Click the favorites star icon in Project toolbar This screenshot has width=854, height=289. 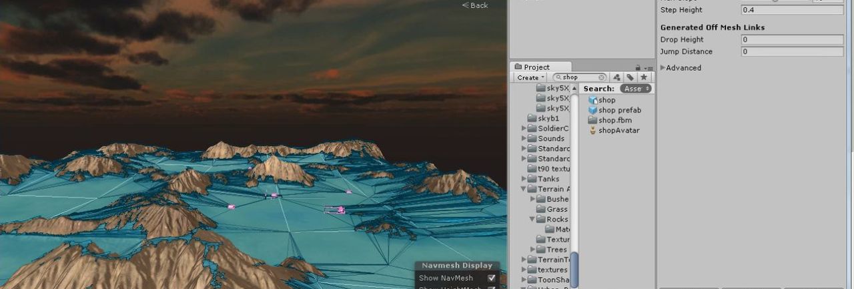[x=644, y=77]
